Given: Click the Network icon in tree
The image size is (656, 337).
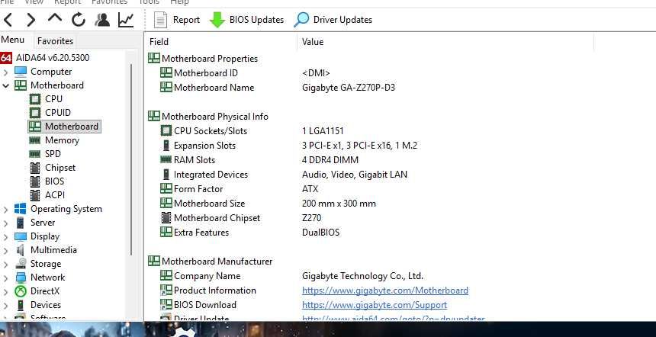Looking at the screenshot, I should 21,278.
